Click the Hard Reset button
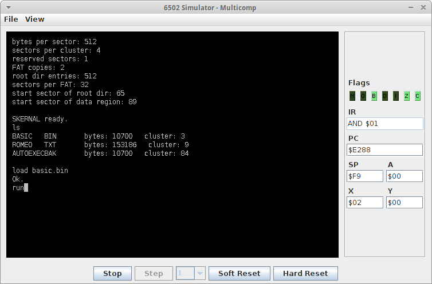 pos(305,273)
